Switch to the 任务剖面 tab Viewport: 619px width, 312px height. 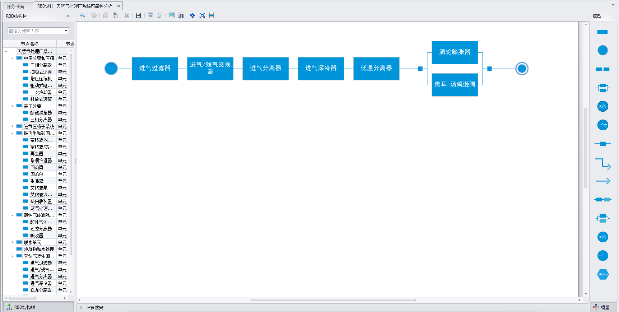click(x=15, y=6)
